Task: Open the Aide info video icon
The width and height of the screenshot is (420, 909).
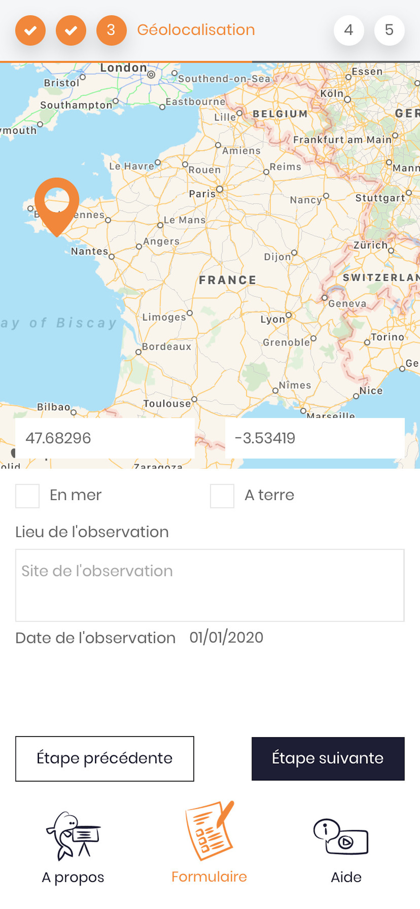Action: (x=341, y=836)
